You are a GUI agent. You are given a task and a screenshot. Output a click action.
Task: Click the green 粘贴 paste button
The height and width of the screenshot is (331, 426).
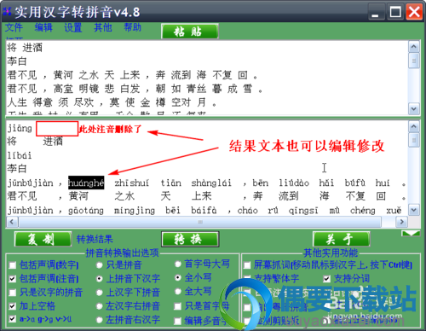pos(190,32)
